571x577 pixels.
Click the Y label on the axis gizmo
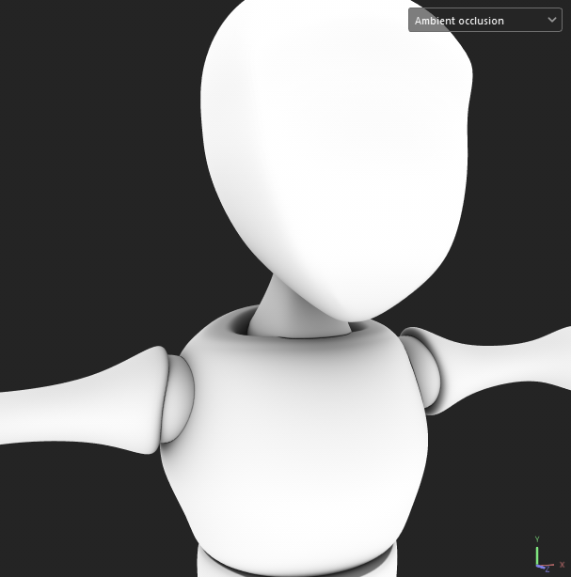pyautogui.click(x=537, y=539)
